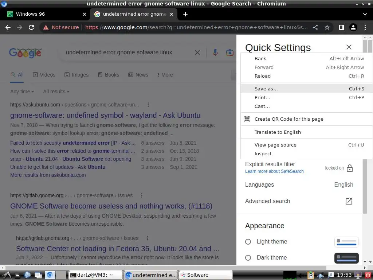Click Advanced search label

[268, 201]
